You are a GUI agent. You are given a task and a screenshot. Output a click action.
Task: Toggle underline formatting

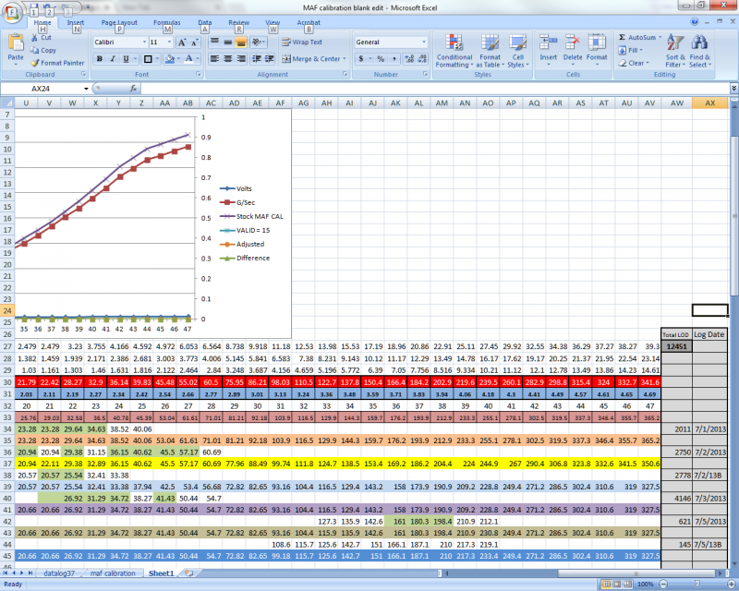(126, 59)
